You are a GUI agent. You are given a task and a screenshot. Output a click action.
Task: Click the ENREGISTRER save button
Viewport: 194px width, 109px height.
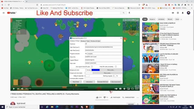click(128, 97)
